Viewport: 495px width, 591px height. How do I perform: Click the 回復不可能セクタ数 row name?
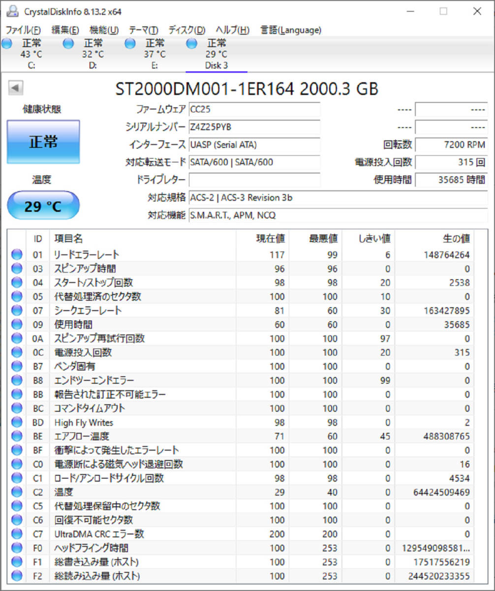click(93, 520)
